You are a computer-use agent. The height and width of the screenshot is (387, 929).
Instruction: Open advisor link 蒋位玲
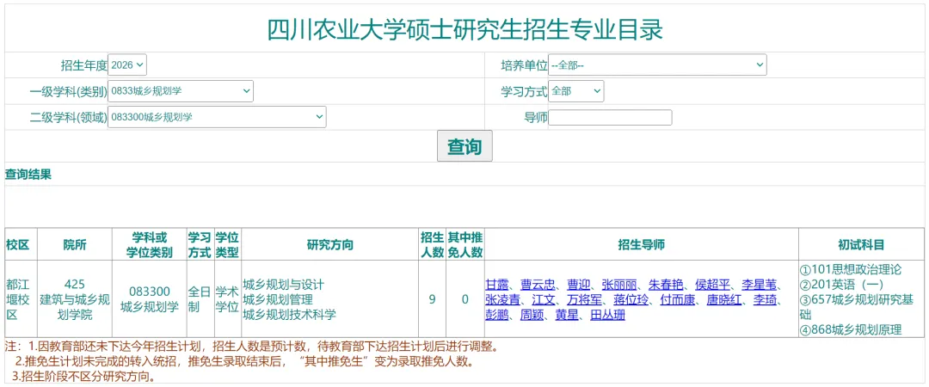[x=631, y=299]
